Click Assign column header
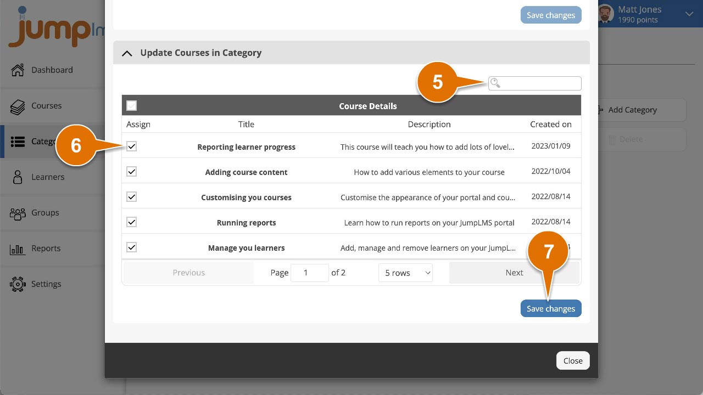703x395 pixels. [x=138, y=125]
